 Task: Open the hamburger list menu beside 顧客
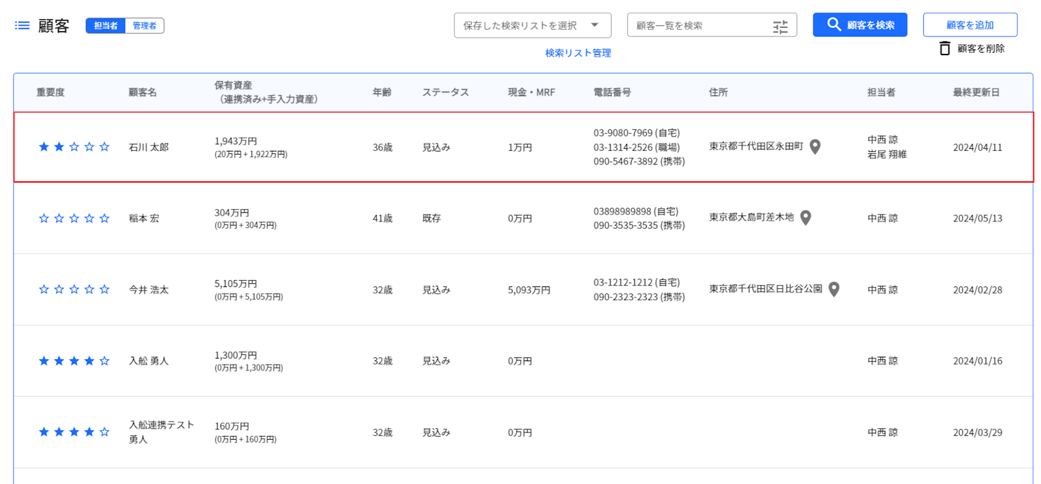click(22, 25)
